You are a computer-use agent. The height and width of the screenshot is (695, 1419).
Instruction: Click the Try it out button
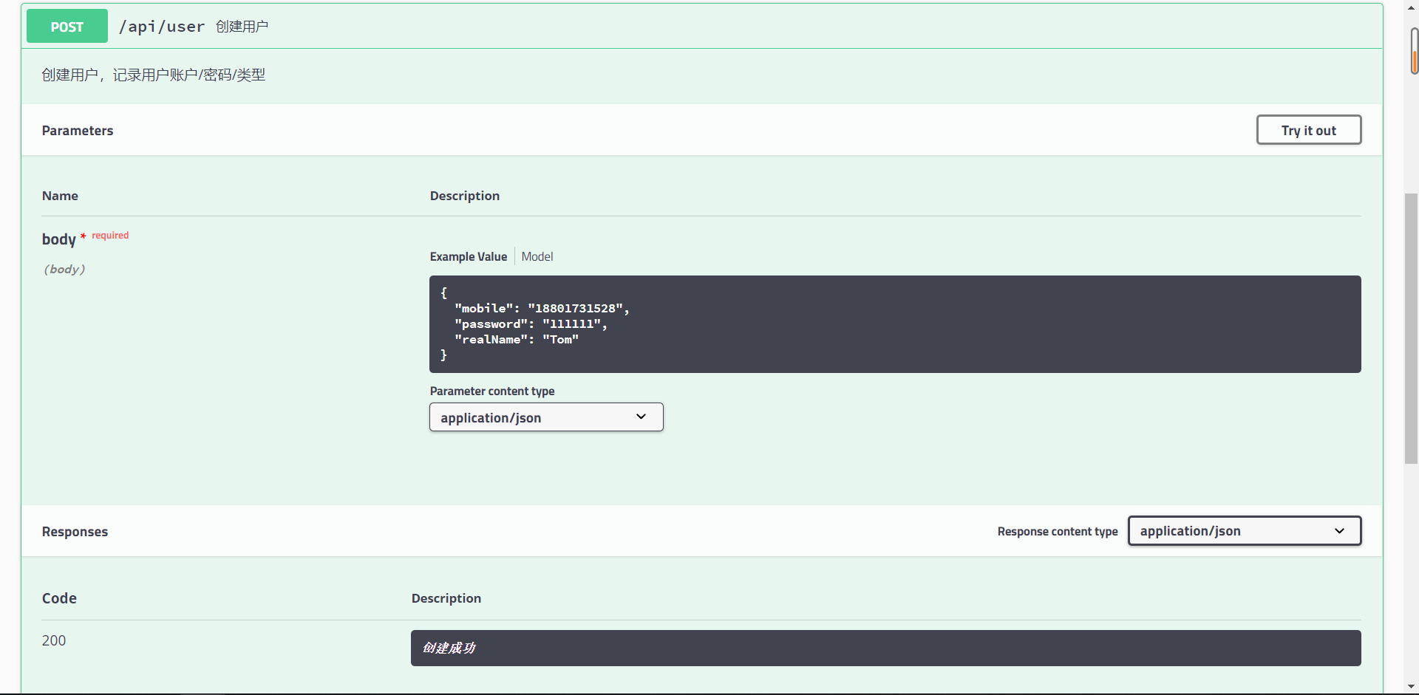point(1308,130)
